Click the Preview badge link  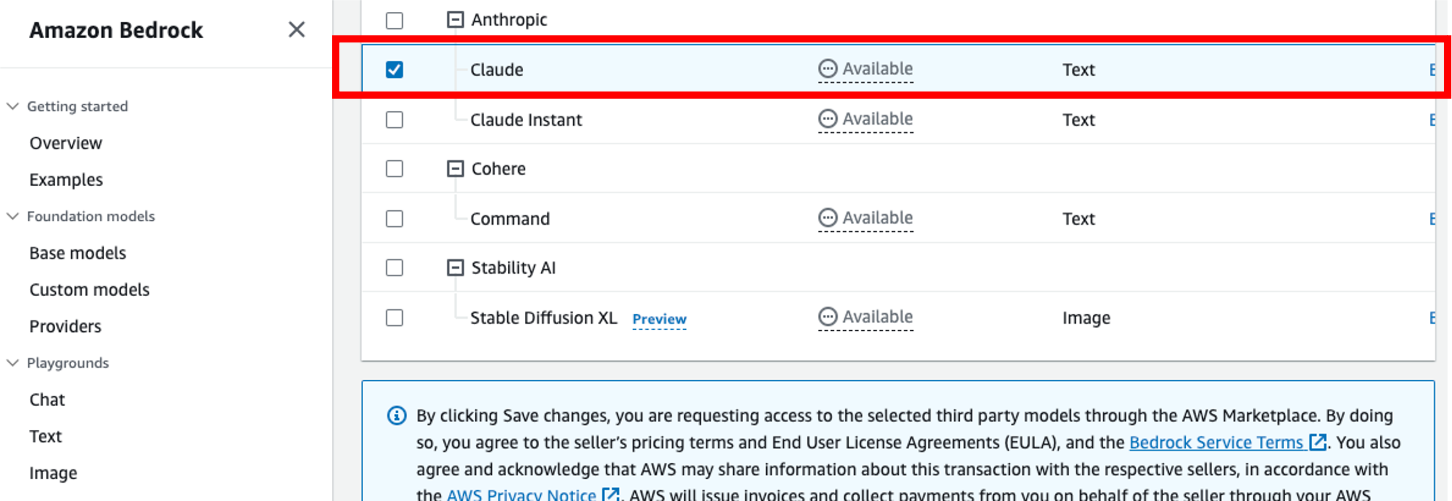(x=659, y=319)
